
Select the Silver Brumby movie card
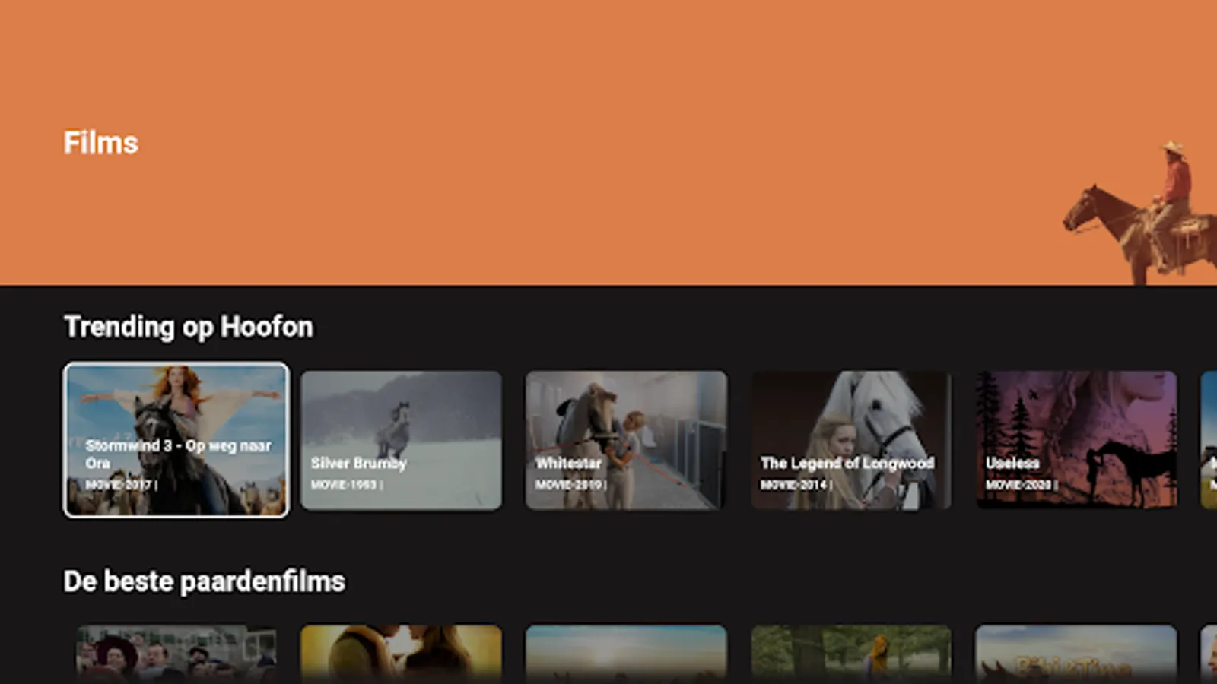[401, 440]
